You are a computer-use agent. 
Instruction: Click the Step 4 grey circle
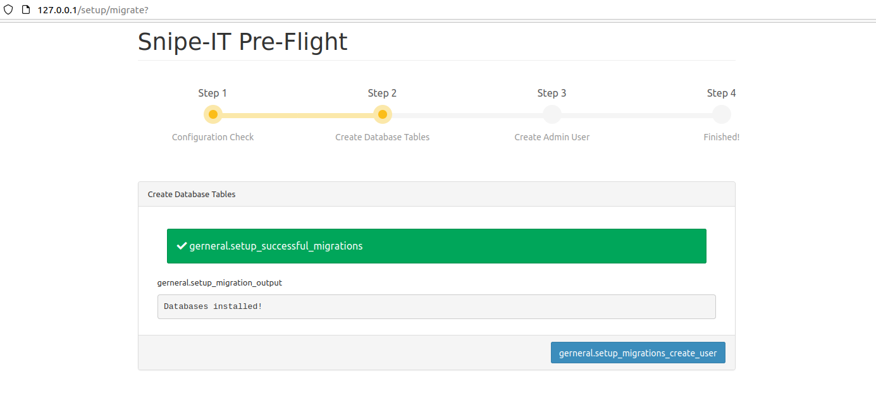tap(722, 114)
